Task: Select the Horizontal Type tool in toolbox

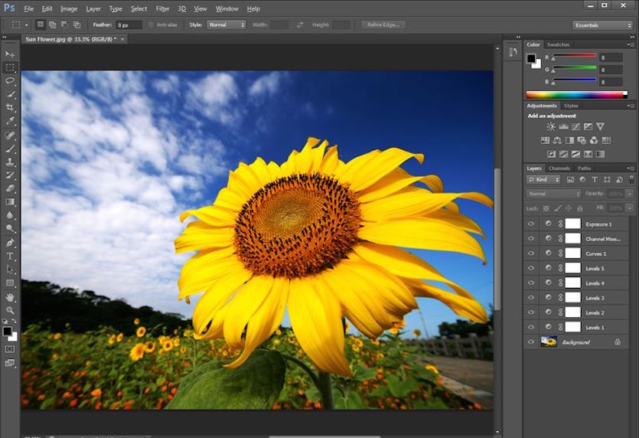Action: coord(10,256)
